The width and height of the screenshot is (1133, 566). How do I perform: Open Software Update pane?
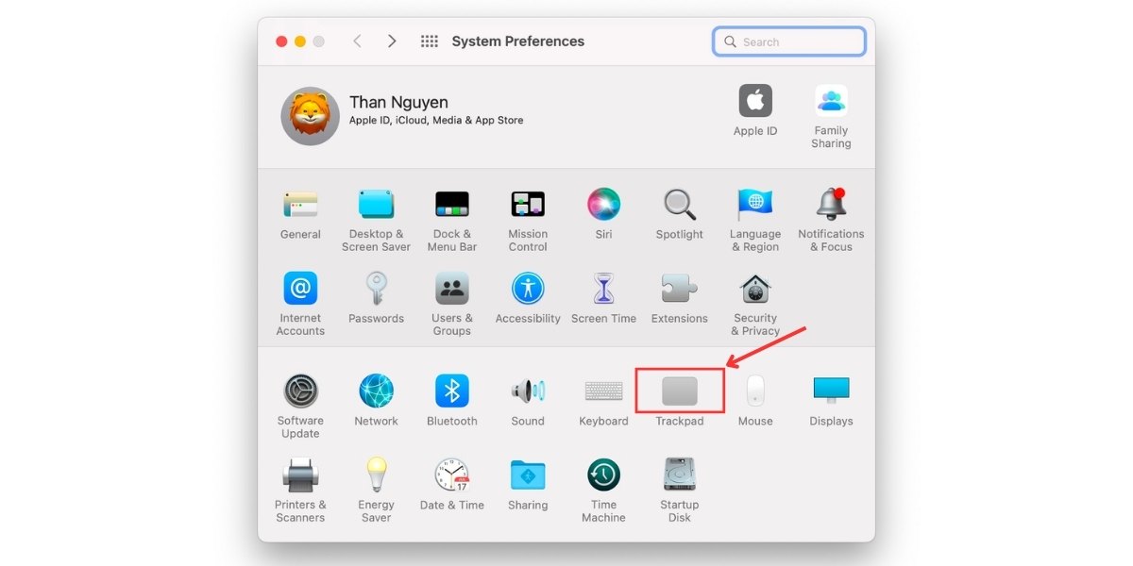(300, 391)
